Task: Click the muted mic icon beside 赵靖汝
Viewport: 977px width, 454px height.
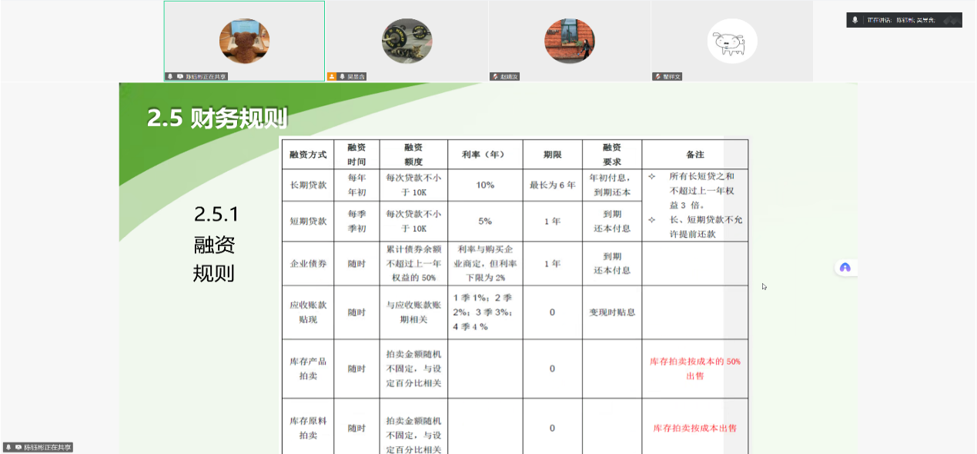Action: pyautogui.click(x=495, y=77)
